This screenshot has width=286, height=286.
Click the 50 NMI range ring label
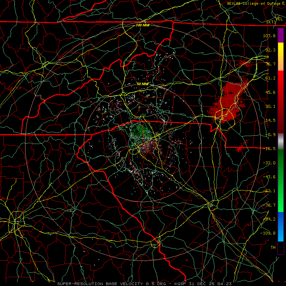click(x=143, y=84)
